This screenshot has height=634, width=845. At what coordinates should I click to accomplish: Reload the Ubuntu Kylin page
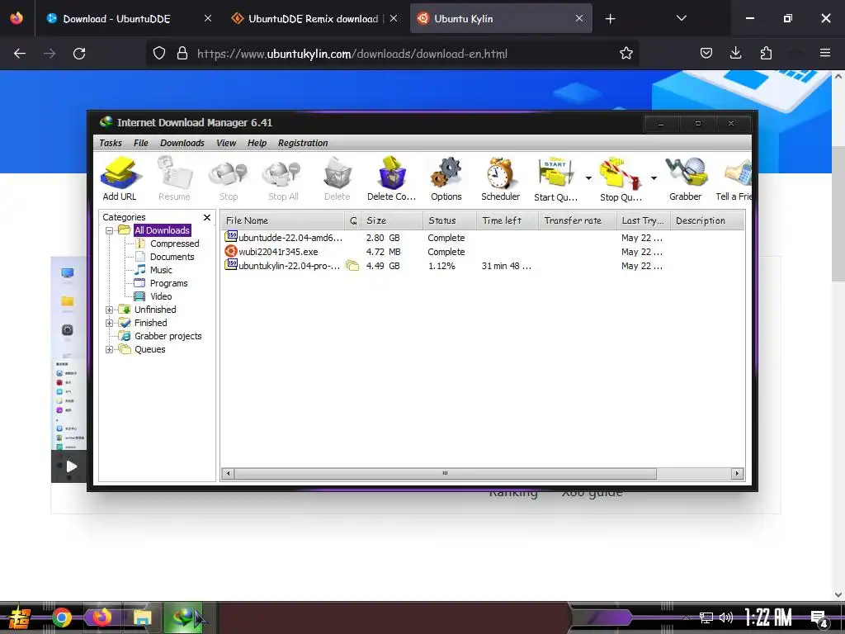(79, 54)
